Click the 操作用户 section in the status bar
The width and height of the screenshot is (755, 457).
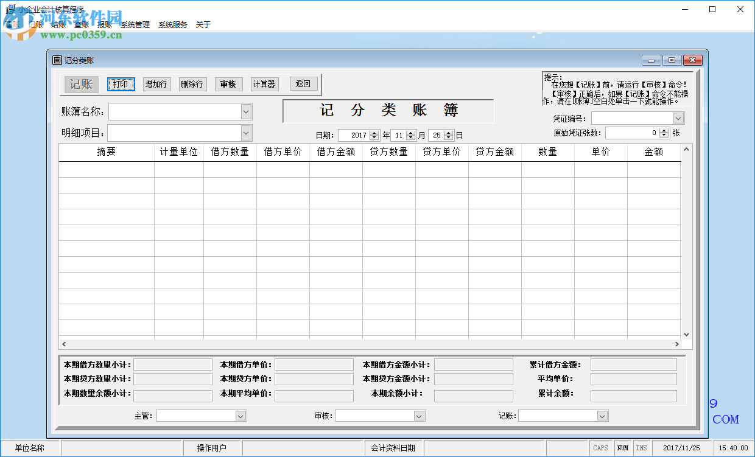click(x=211, y=447)
